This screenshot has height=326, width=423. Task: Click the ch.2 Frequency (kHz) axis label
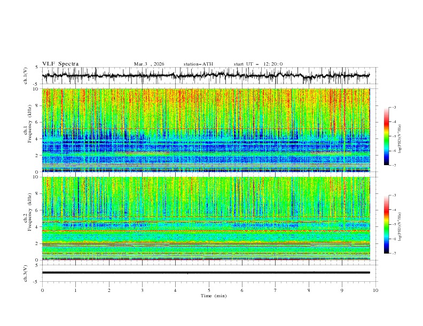point(28,211)
